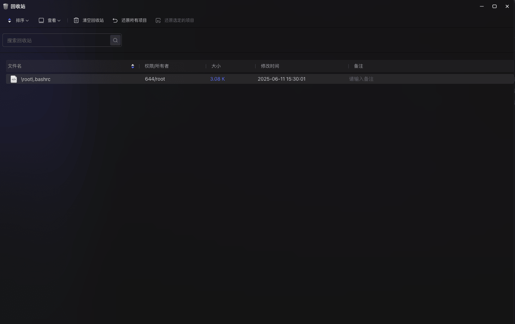Click the view layout icon
This screenshot has height=324, width=515.
point(41,20)
